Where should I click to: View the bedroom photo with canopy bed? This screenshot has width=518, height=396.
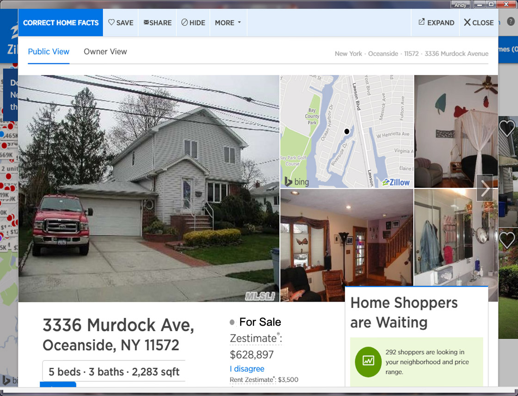click(456, 131)
